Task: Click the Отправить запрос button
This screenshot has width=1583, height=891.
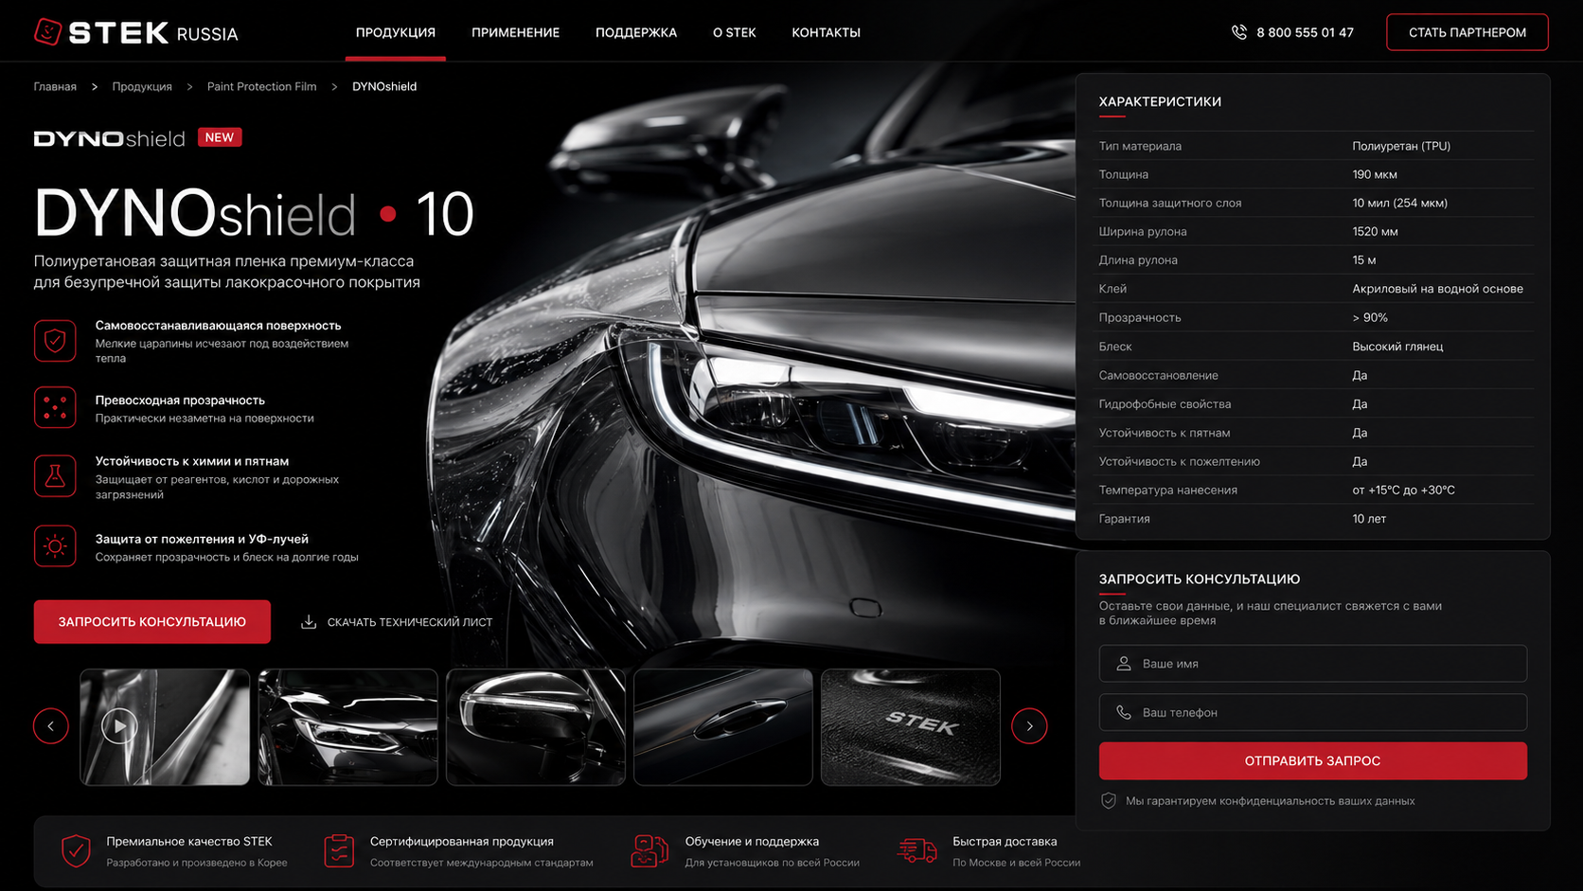Action: (x=1313, y=761)
